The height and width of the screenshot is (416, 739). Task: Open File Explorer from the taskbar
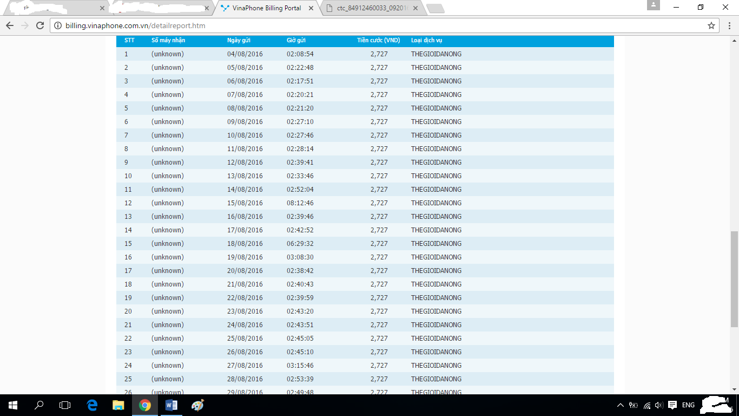click(x=118, y=405)
